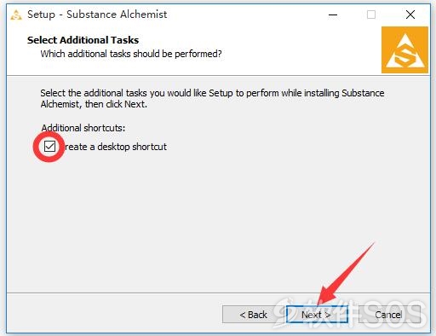Click the disabled maximize window box
The height and width of the screenshot is (336, 436).
(371, 14)
